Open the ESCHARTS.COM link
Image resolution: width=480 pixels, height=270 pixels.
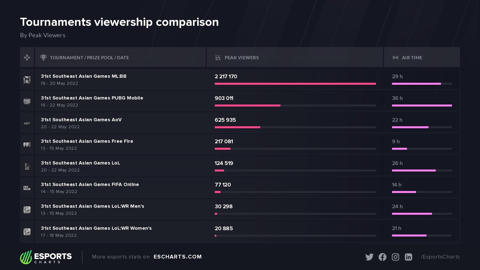pos(177,257)
